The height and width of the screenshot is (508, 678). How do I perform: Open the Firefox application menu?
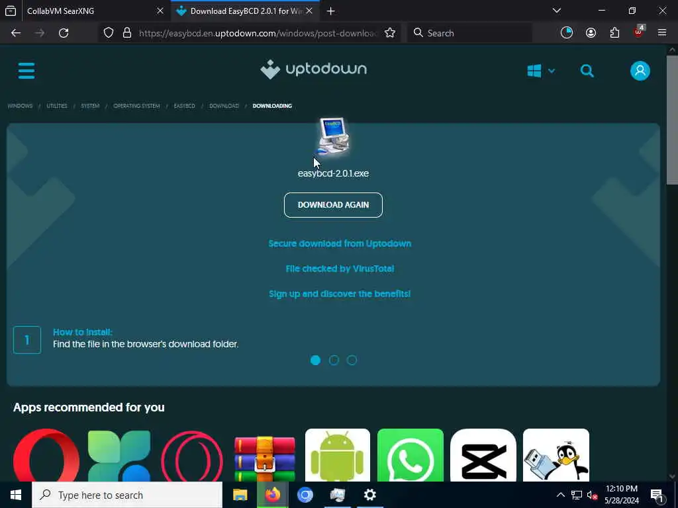click(x=662, y=33)
